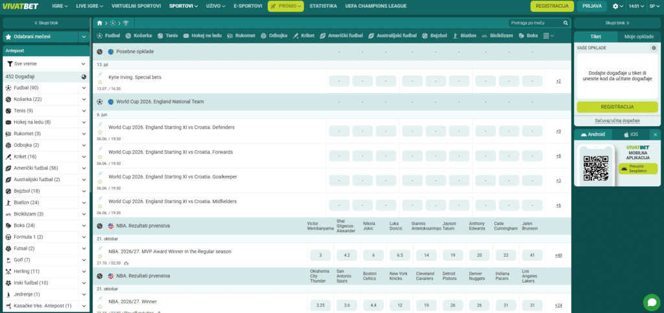The height and width of the screenshot is (313, 664).
Task: Click the home icon in the breadcrumb
Action: (99, 23)
